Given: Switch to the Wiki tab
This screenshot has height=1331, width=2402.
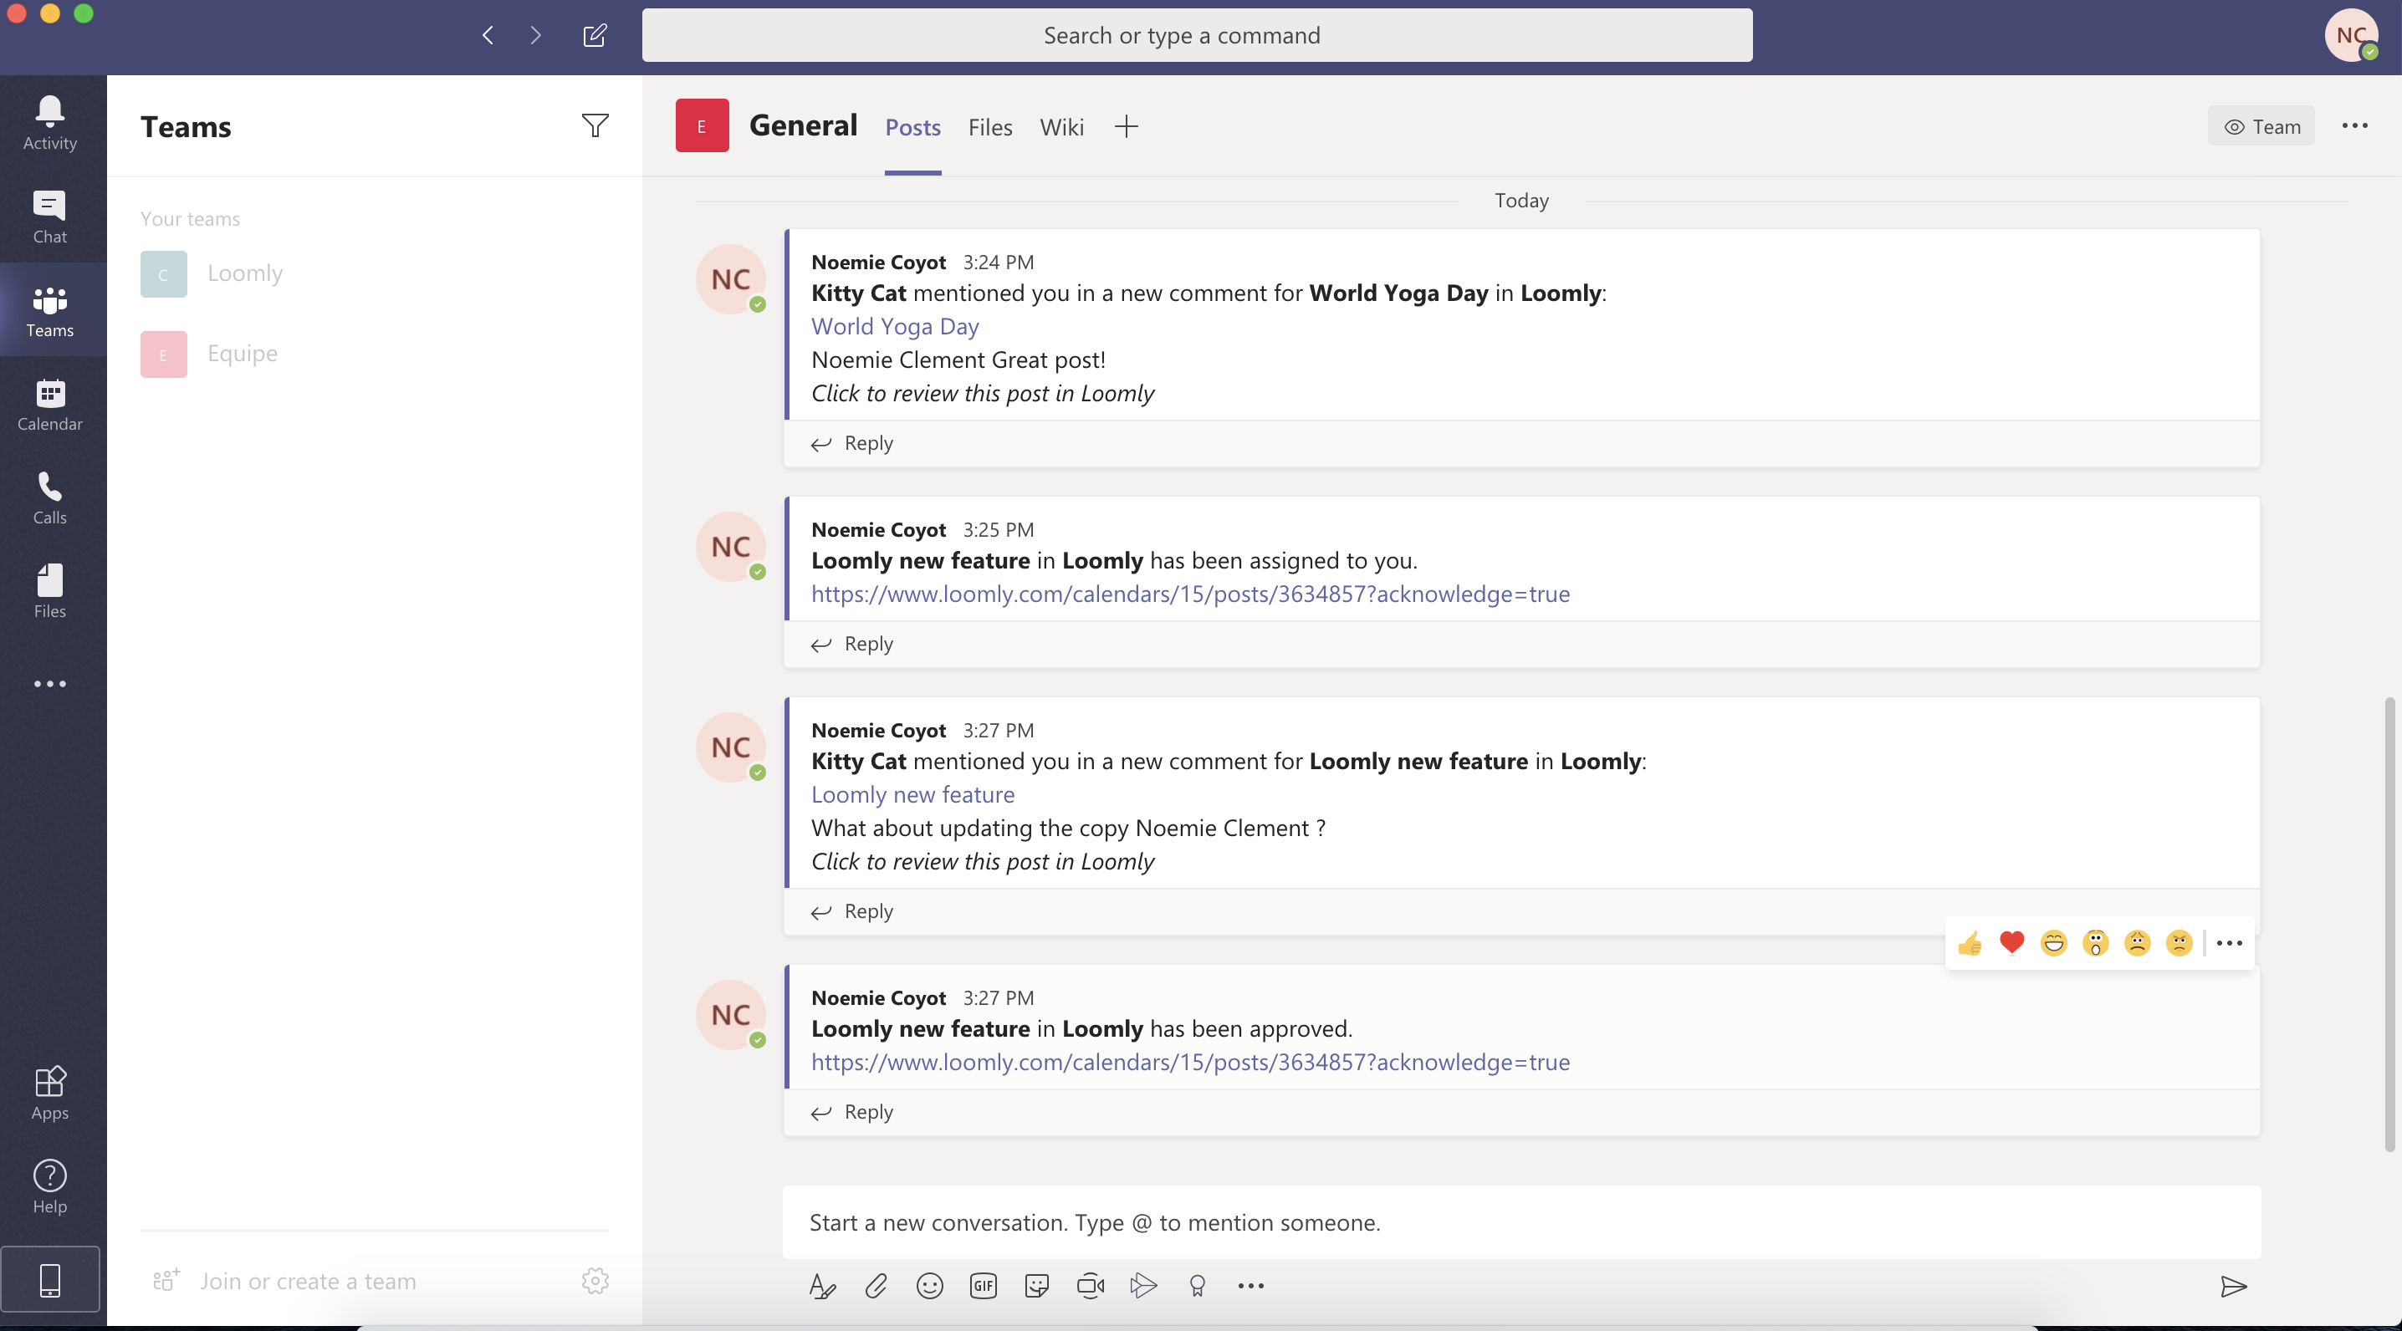Looking at the screenshot, I should click(1061, 127).
